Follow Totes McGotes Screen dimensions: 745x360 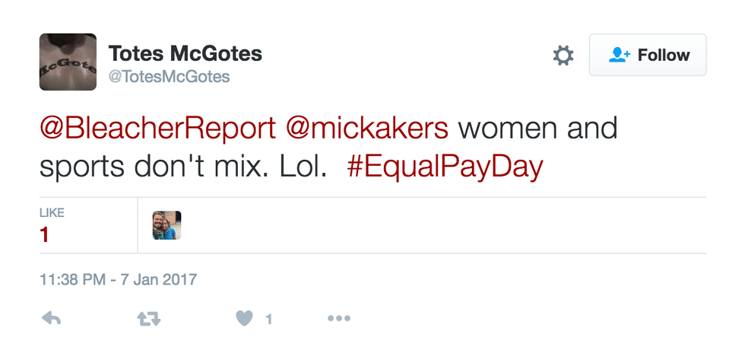click(x=648, y=56)
